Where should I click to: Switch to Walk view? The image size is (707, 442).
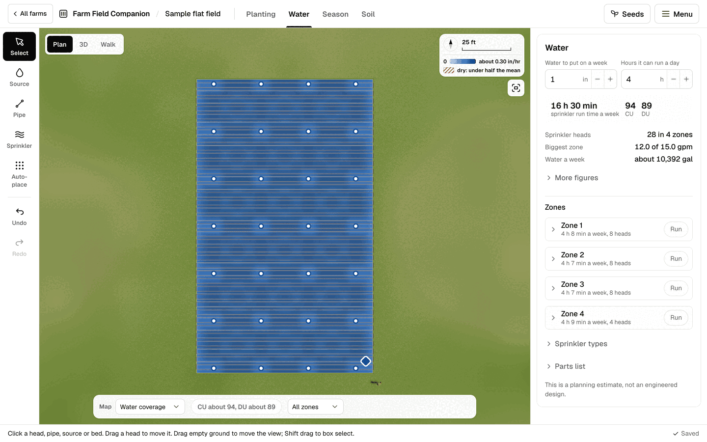pos(108,44)
